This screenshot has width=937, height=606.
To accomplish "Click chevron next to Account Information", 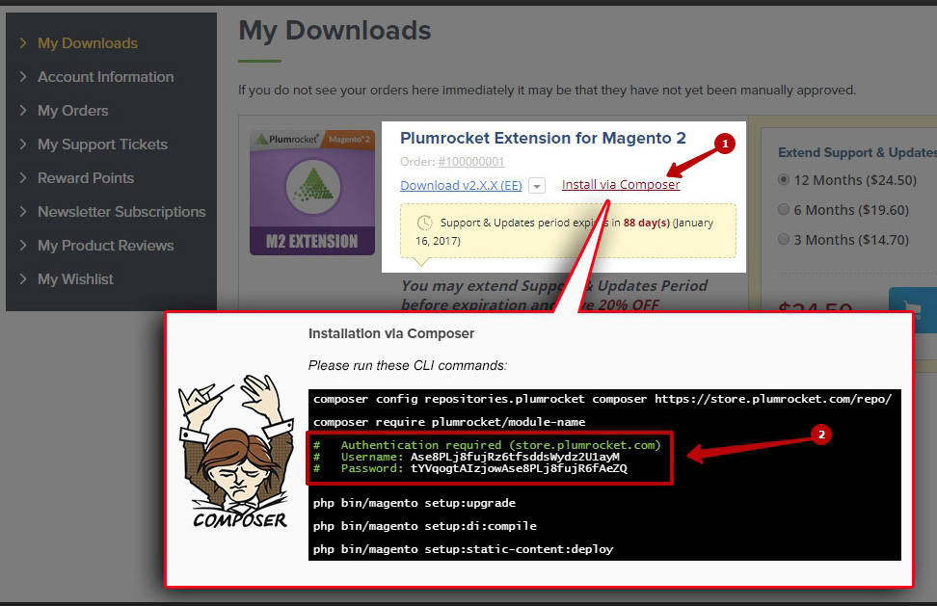I will (23, 76).
